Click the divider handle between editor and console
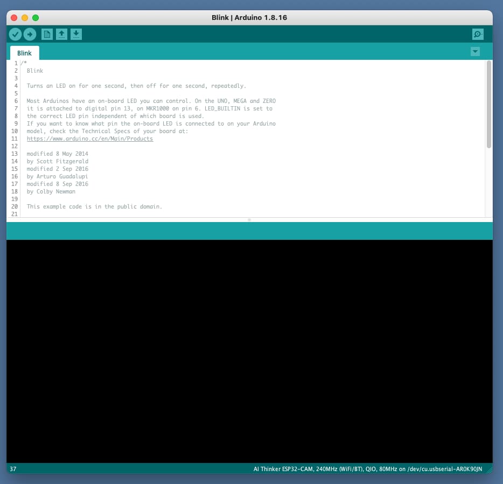This screenshot has width=503, height=484. click(x=249, y=220)
